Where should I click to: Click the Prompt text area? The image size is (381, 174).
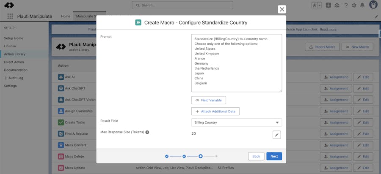(x=237, y=63)
